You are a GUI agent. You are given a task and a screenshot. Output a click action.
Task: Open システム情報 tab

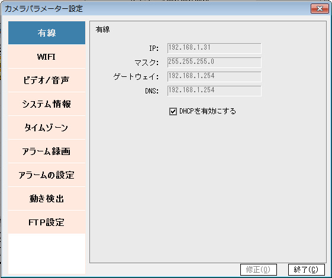pos(47,104)
